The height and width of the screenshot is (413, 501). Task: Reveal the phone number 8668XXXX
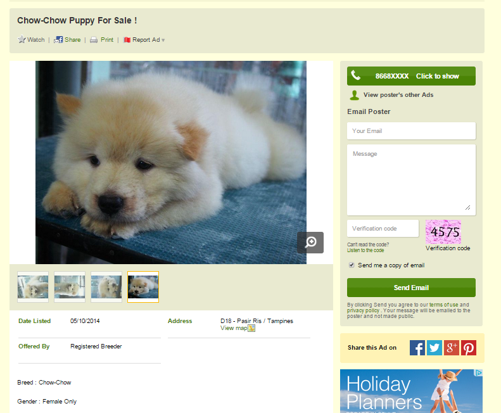click(x=411, y=76)
